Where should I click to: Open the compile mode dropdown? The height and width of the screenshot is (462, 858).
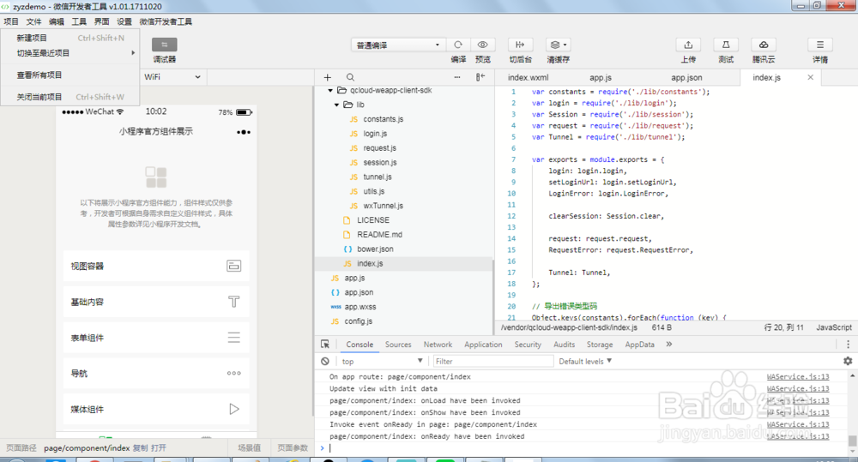(x=396, y=45)
